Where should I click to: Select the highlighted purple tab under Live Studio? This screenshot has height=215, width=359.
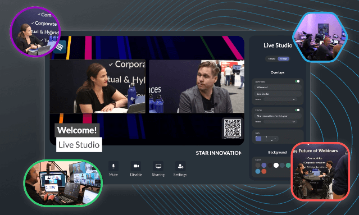284,59
